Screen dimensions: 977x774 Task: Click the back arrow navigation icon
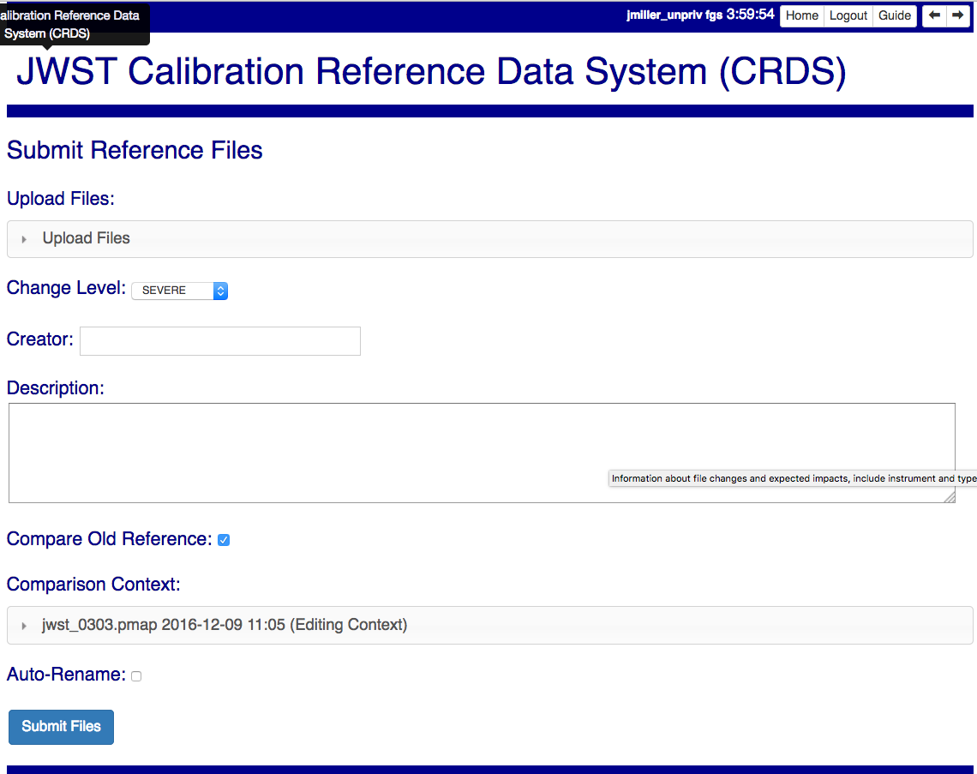click(x=934, y=15)
